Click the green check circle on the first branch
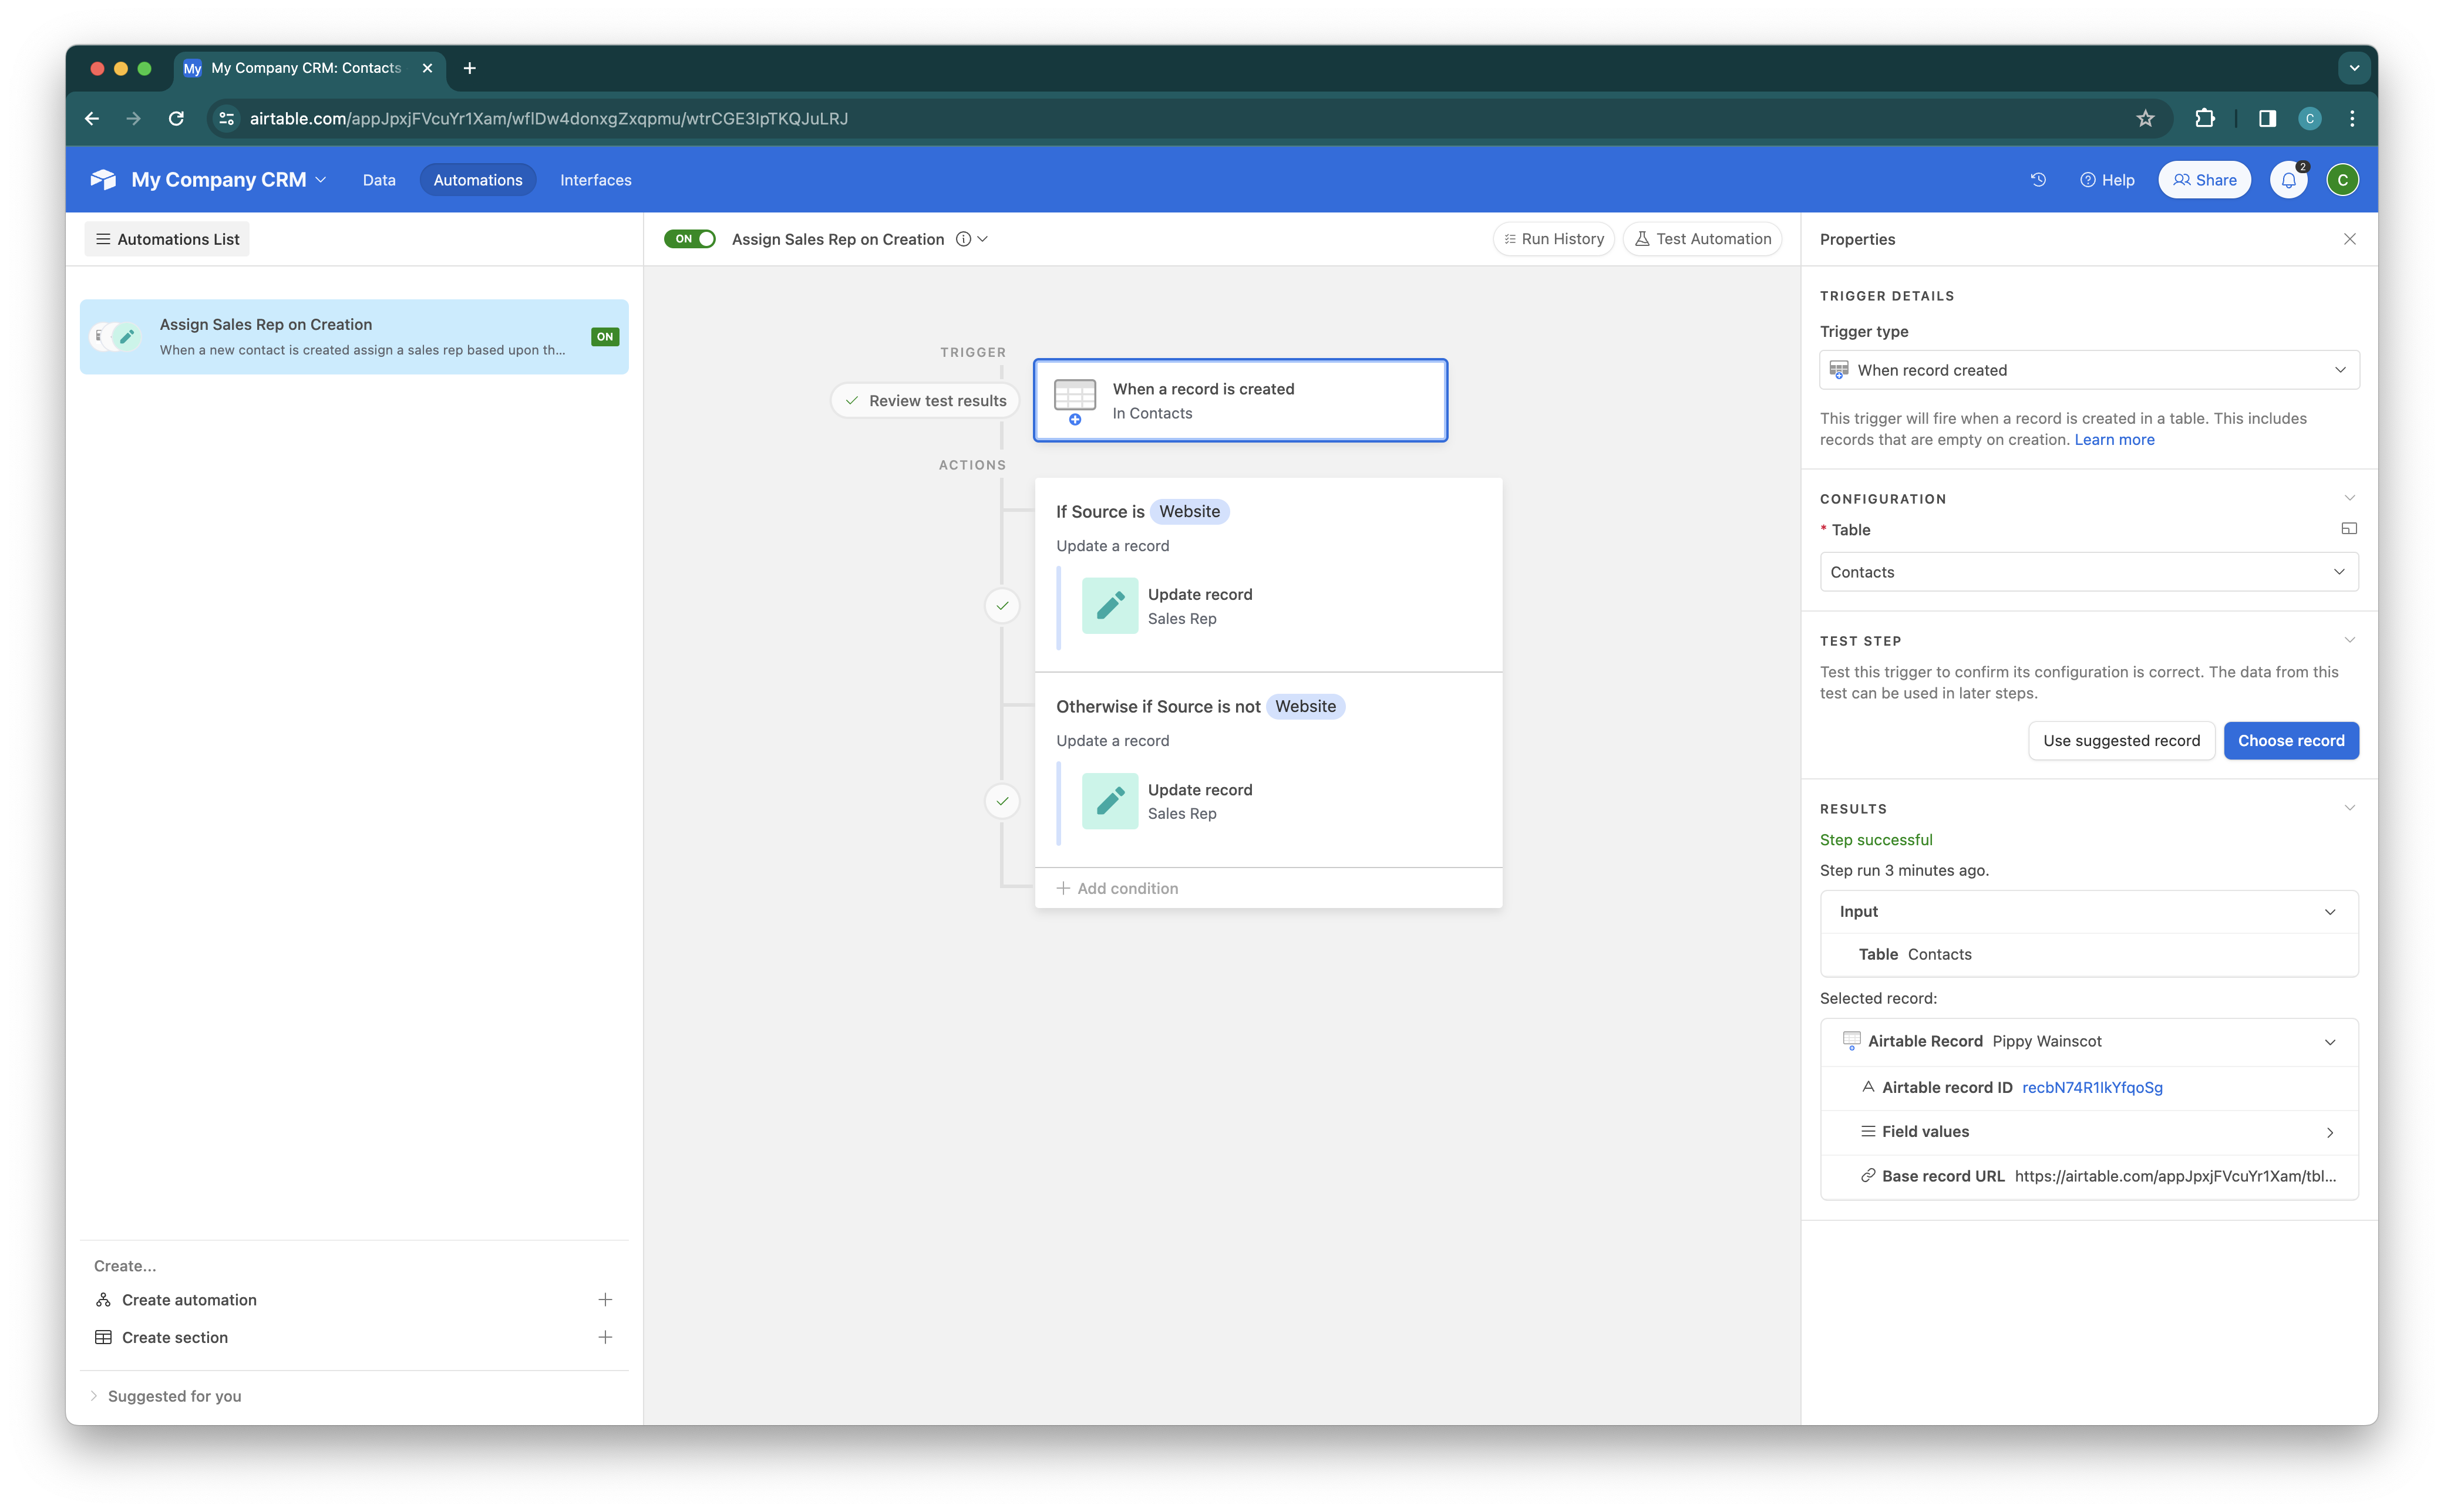The height and width of the screenshot is (1512, 2444). [1002, 605]
